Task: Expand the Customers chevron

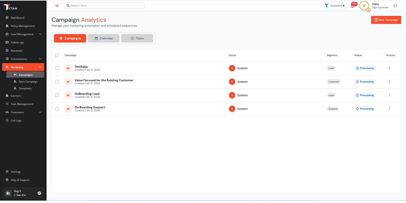Action: [40, 112]
